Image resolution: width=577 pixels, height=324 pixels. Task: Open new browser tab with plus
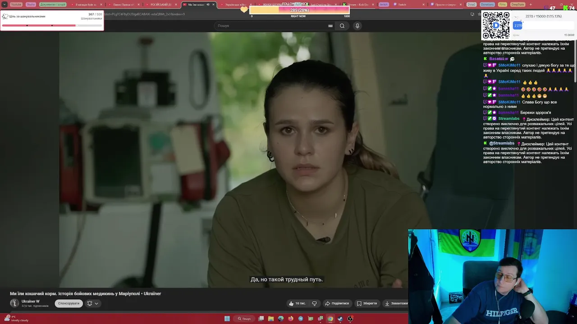click(531, 4)
